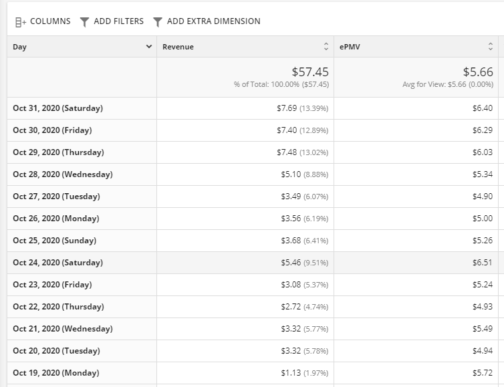Open the Columns chooser icon
Viewport: 504px width, 387px height.
(x=21, y=22)
